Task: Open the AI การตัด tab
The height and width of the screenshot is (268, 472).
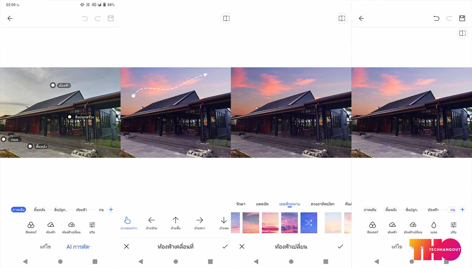Action: pyautogui.click(x=78, y=247)
